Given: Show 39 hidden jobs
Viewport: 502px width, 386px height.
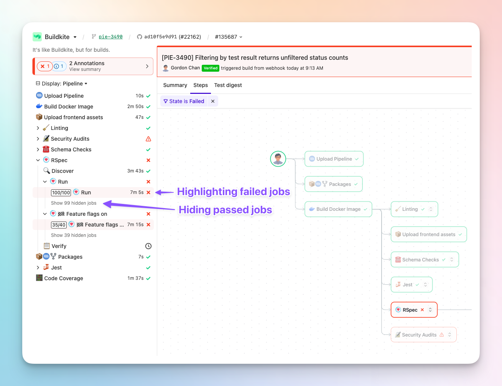Looking at the screenshot, I should [74, 235].
